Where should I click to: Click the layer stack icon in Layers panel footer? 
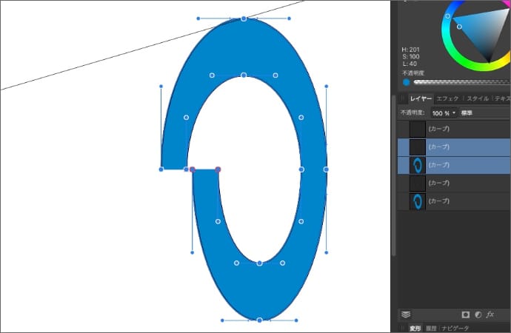pos(406,314)
